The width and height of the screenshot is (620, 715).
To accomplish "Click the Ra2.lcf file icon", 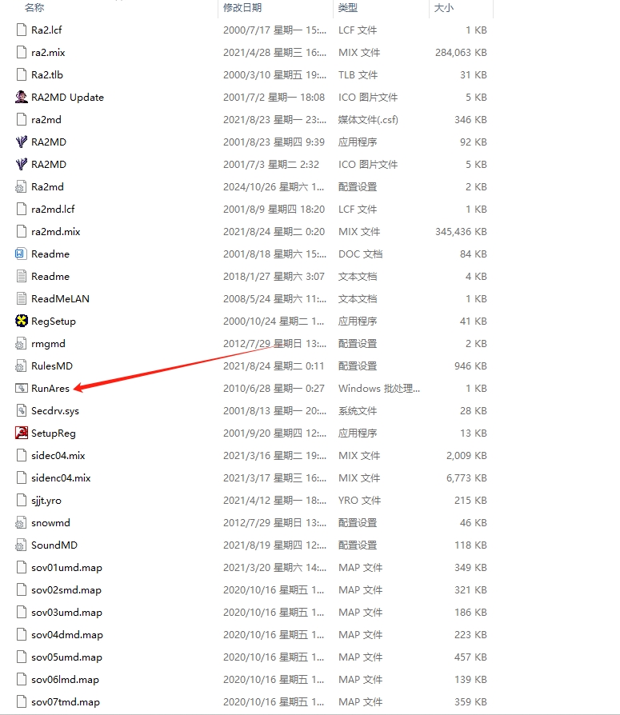I will point(21,30).
